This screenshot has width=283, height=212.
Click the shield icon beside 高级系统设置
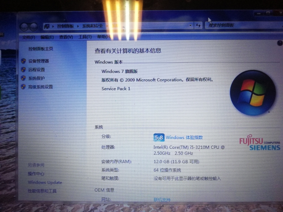[23, 87]
